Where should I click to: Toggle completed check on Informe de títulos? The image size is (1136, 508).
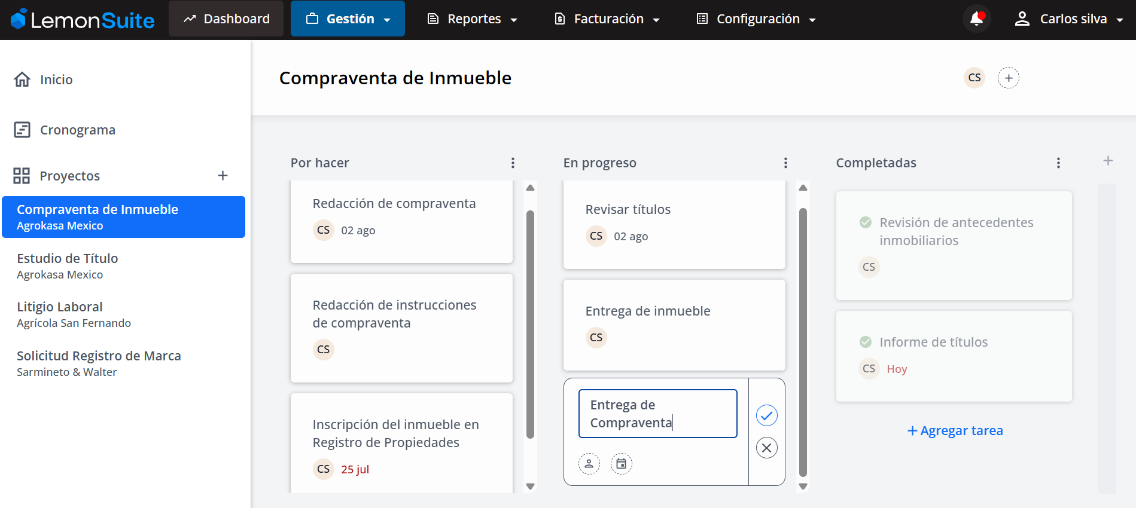[866, 342]
